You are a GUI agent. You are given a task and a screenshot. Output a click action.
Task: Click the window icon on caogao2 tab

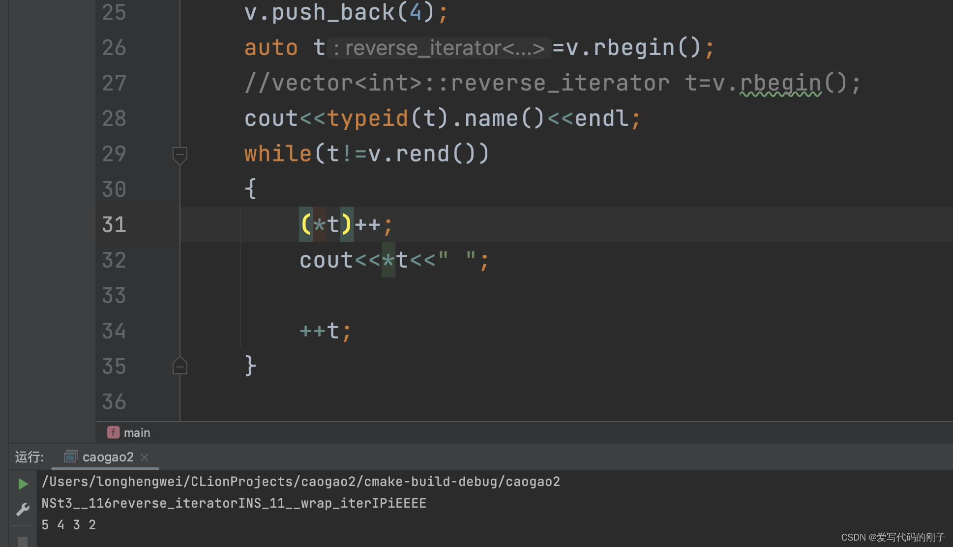tap(70, 457)
